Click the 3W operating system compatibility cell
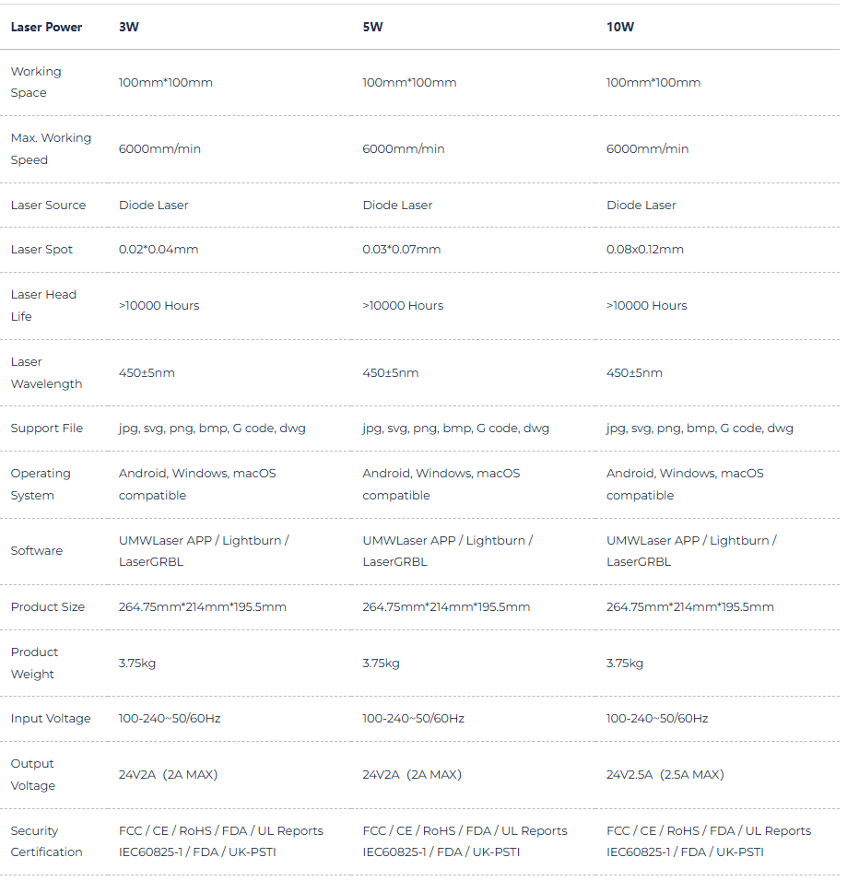The height and width of the screenshot is (881, 847). 197,485
